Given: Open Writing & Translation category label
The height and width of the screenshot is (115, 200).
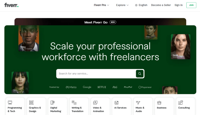Looking at the screenshot, I should (77, 110).
